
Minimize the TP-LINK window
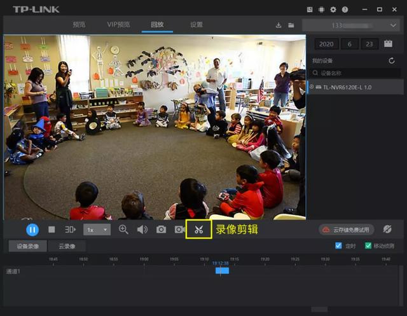364,10
